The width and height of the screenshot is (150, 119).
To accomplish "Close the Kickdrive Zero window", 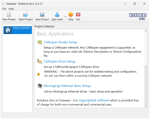I will [x=144, y=4].
